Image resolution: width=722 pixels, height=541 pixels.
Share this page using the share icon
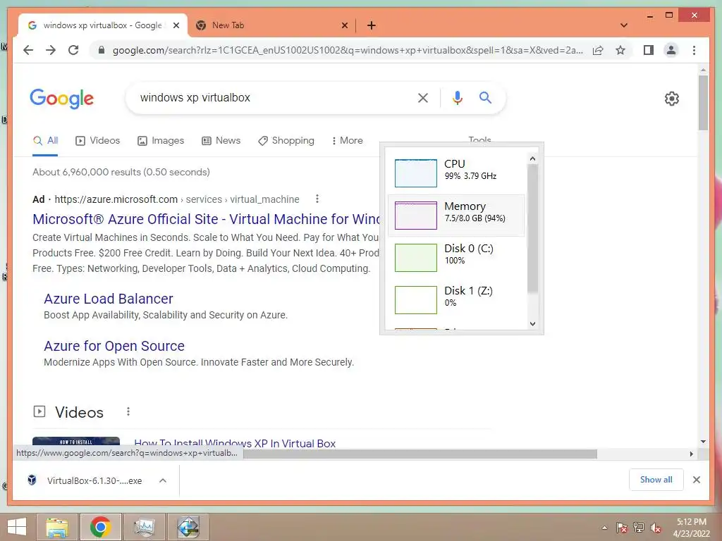pyautogui.click(x=598, y=50)
